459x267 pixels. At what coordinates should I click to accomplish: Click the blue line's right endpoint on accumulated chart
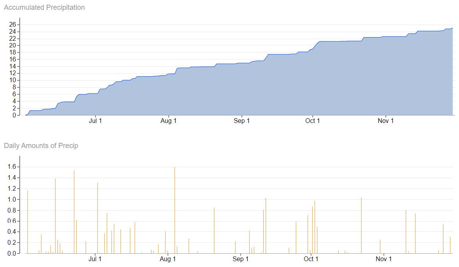452,28
